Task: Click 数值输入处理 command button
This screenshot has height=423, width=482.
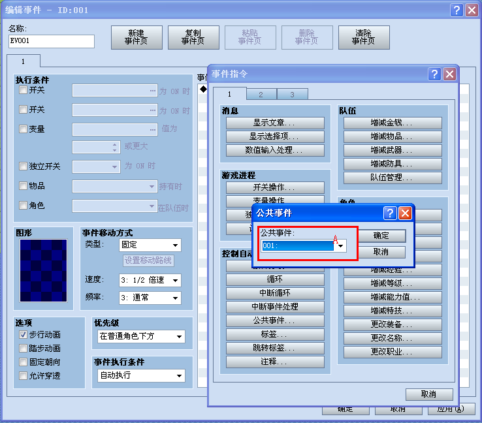Action: pos(275,150)
